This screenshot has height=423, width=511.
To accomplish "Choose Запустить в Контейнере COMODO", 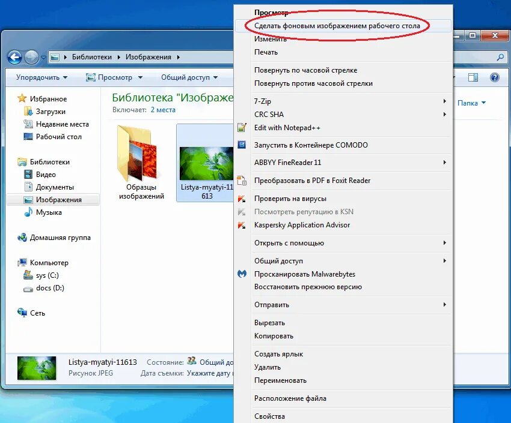I will coord(343,145).
